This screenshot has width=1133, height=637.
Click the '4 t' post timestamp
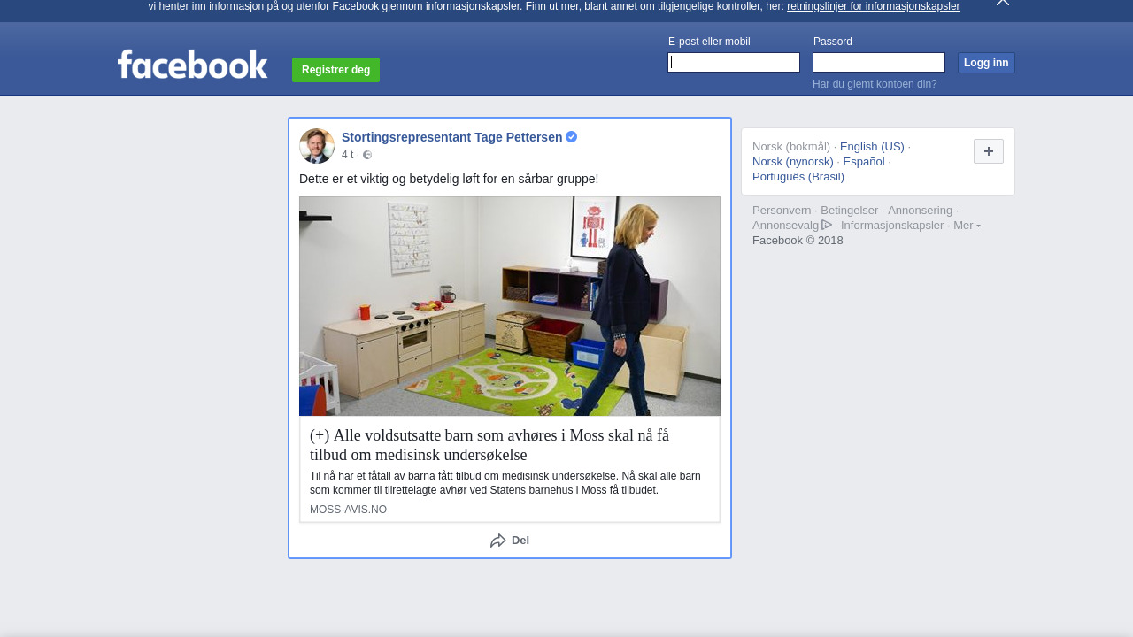coord(347,155)
